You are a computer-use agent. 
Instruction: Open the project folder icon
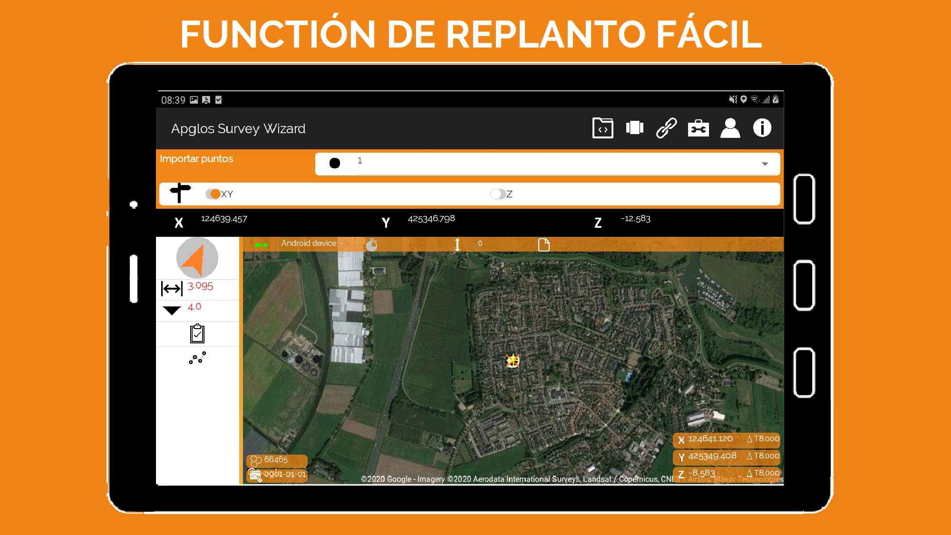point(602,128)
